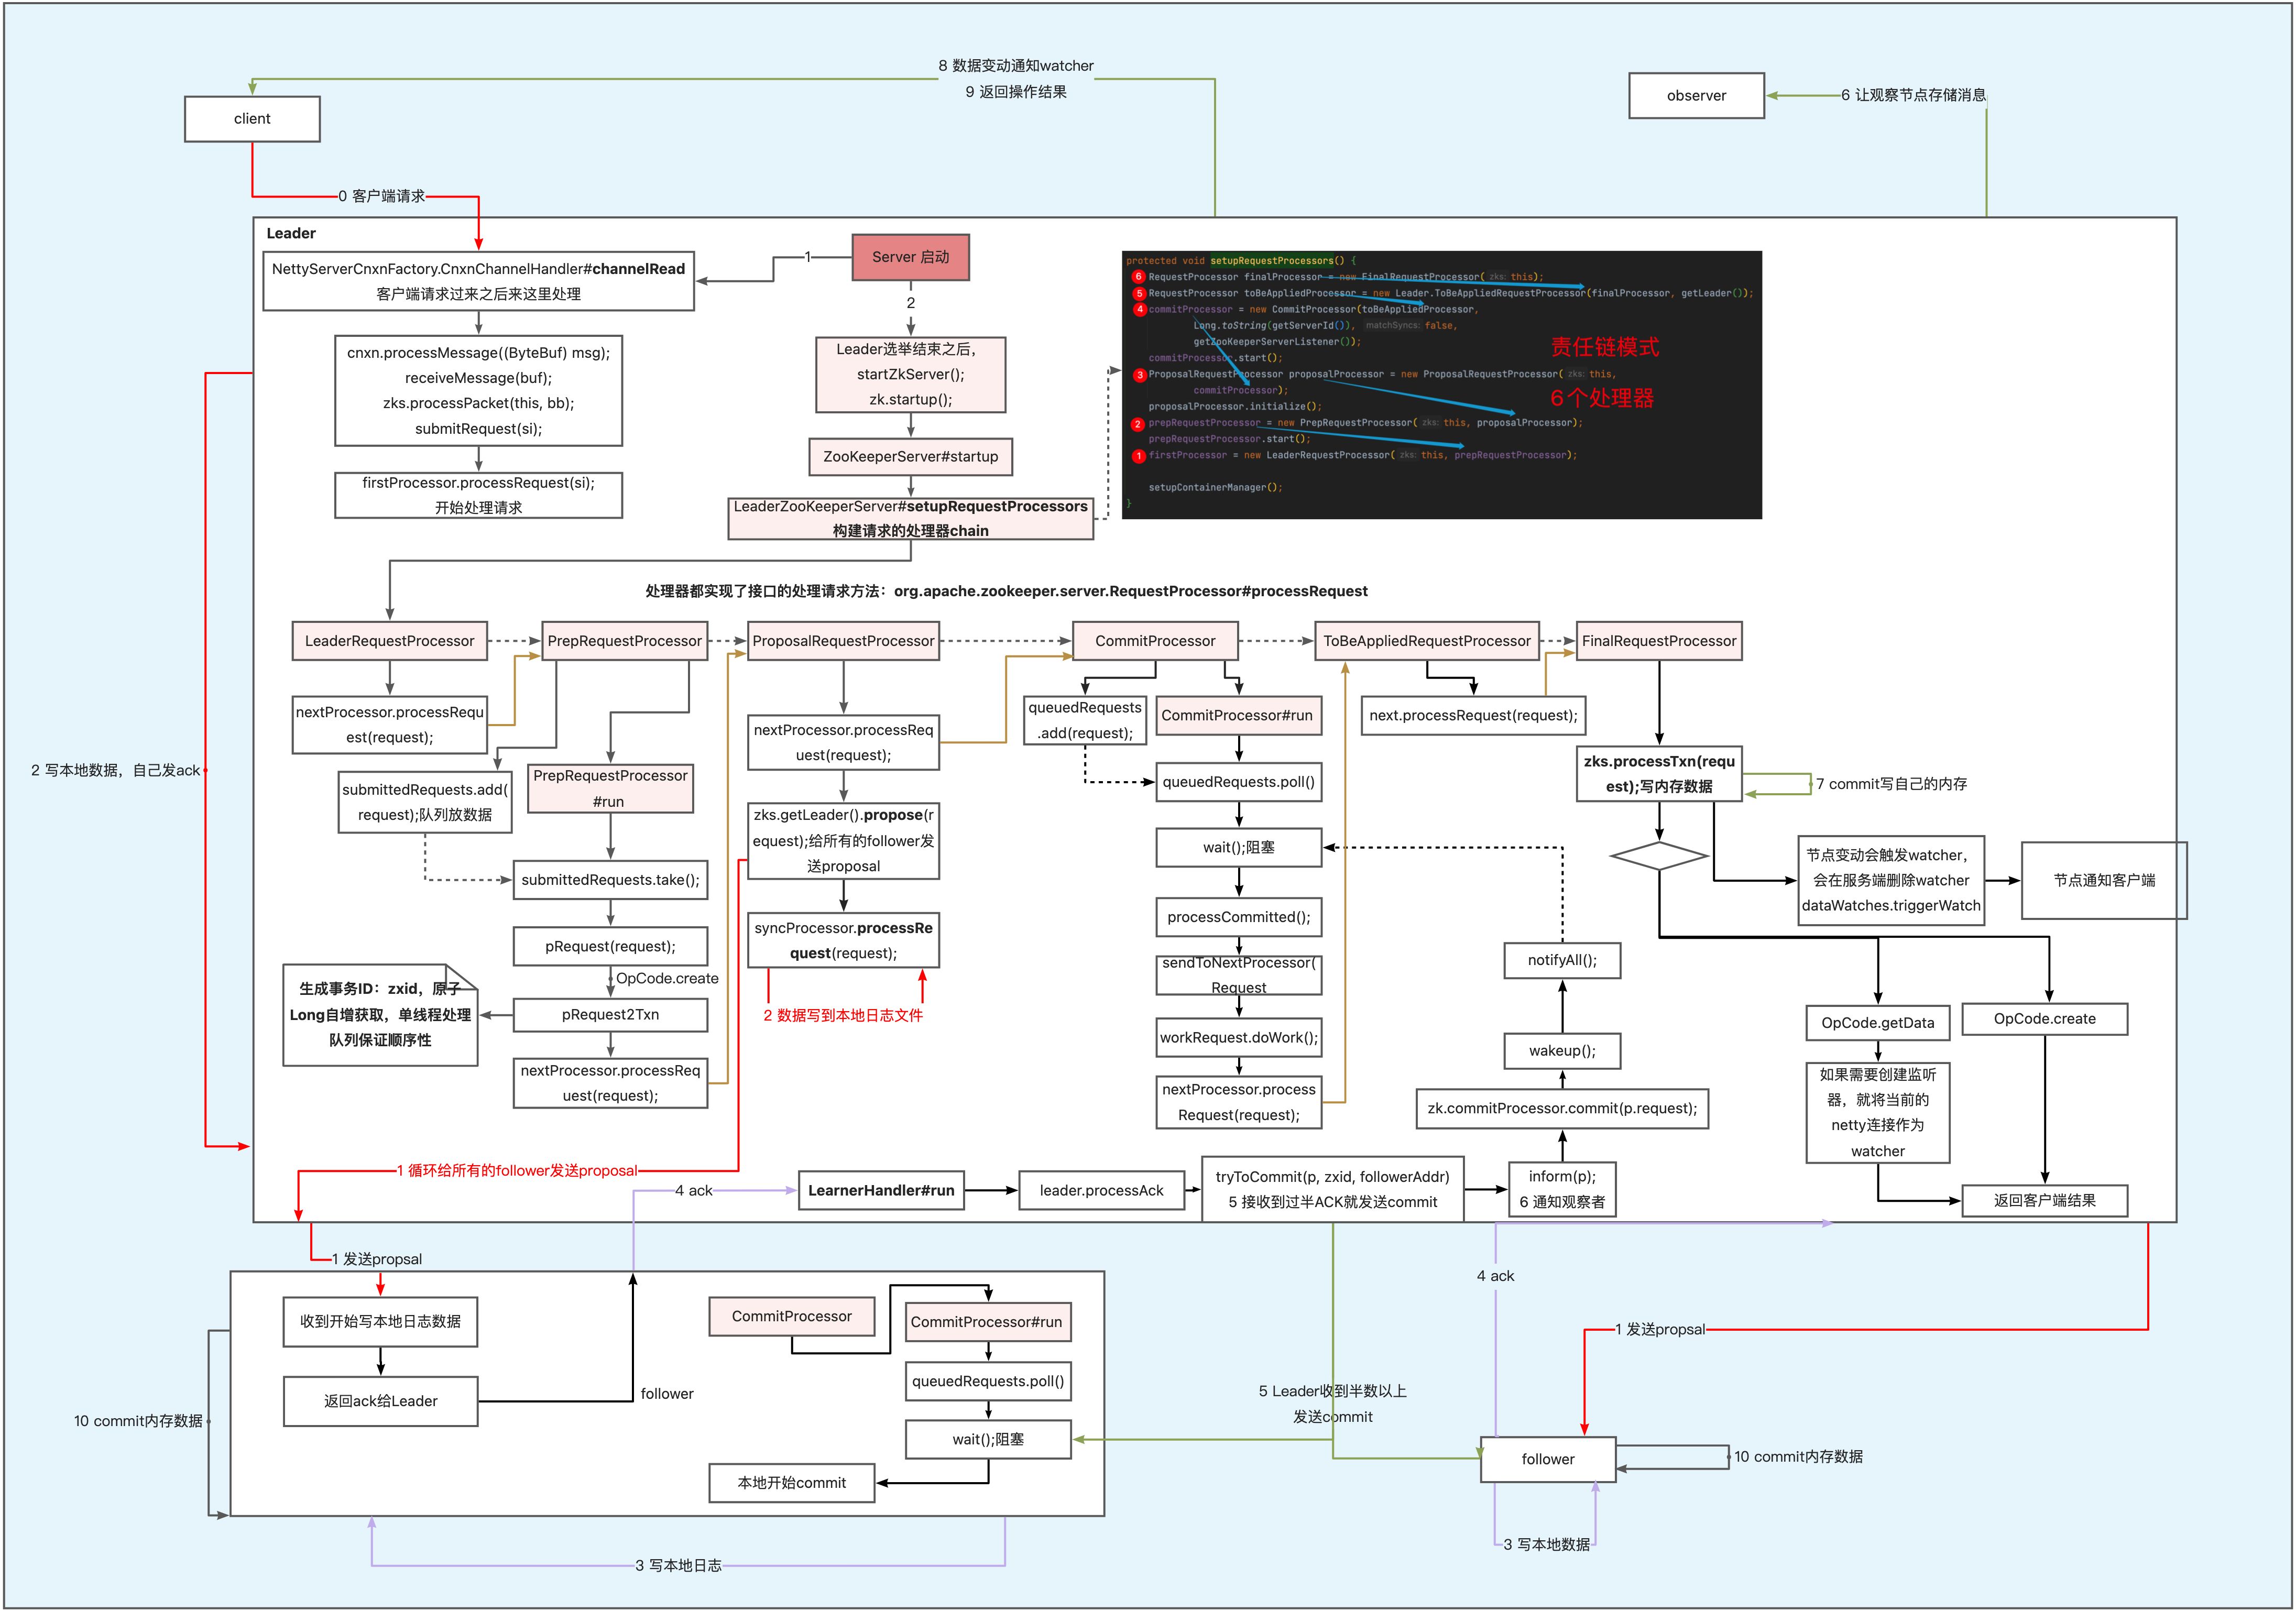The height and width of the screenshot is (1611, 2296).
Task: Click the 节点通知客户端 box
Action: pos(2104,880)
